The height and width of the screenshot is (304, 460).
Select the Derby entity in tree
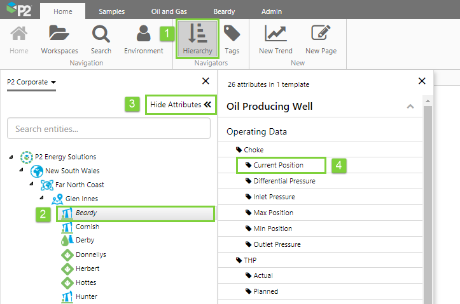point(85,241)
